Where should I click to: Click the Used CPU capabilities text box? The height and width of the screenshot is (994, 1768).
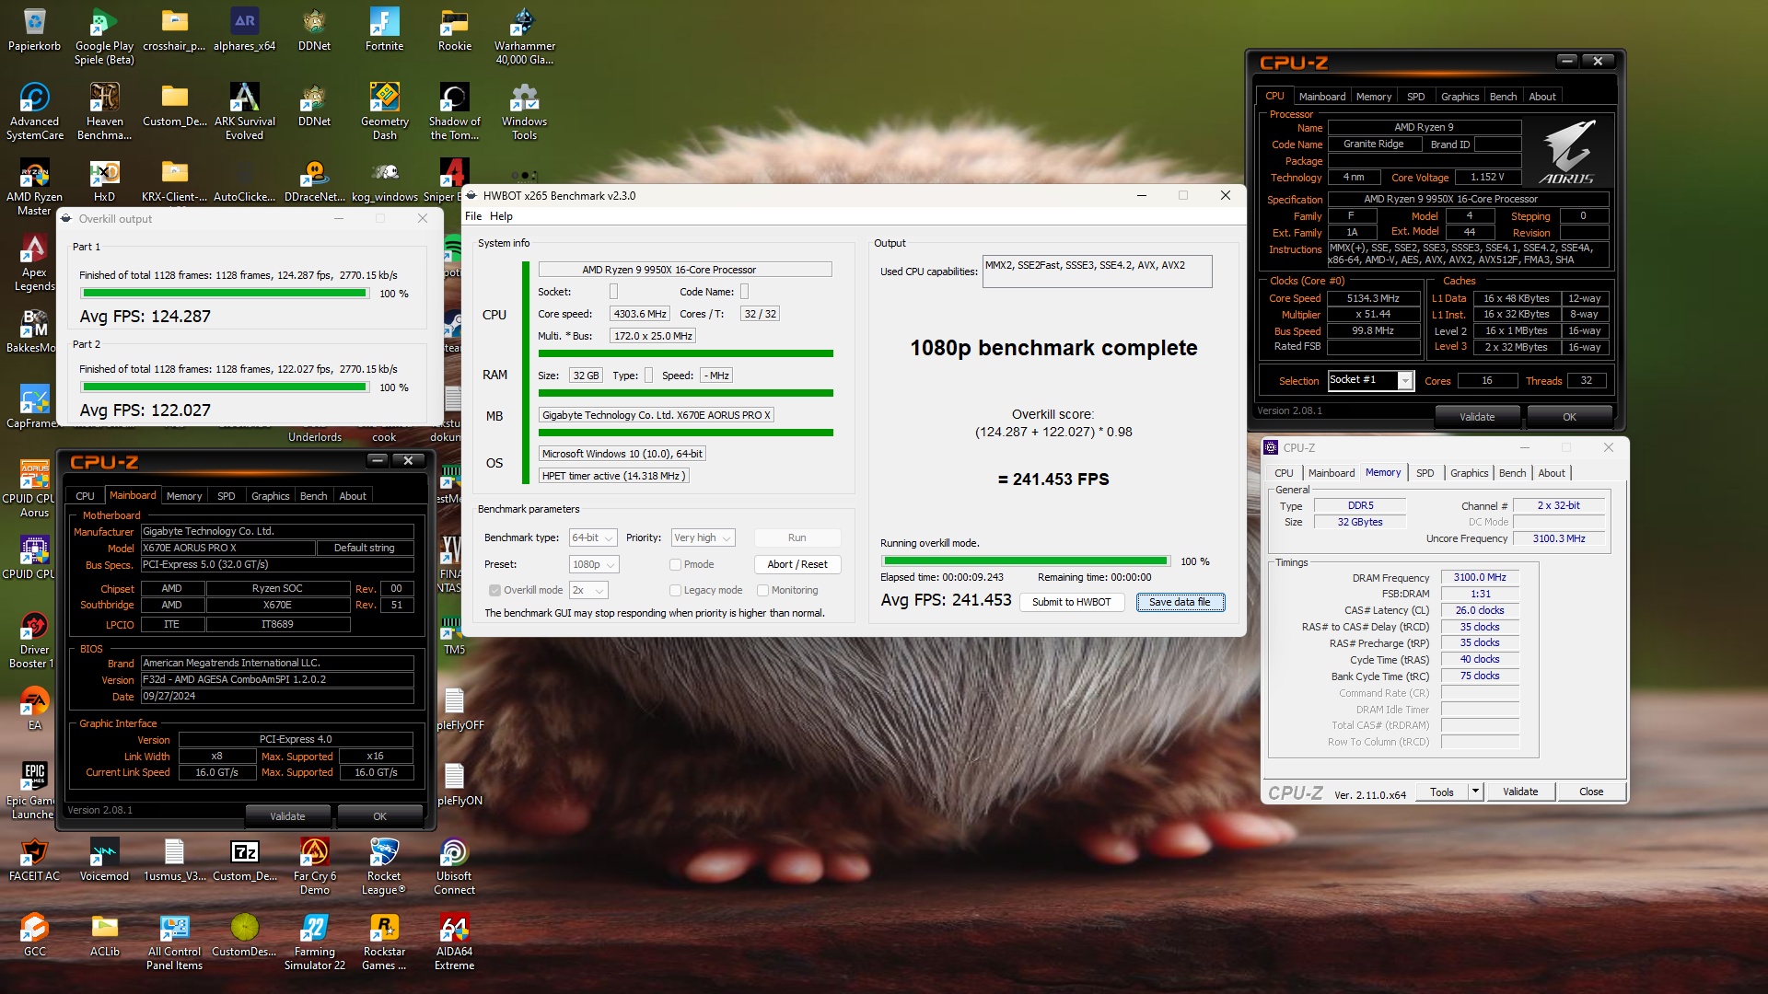point(1097,272)
